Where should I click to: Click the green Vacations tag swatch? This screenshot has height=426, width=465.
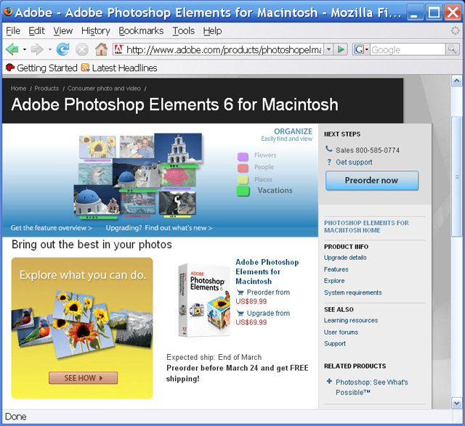coord(243,191)
